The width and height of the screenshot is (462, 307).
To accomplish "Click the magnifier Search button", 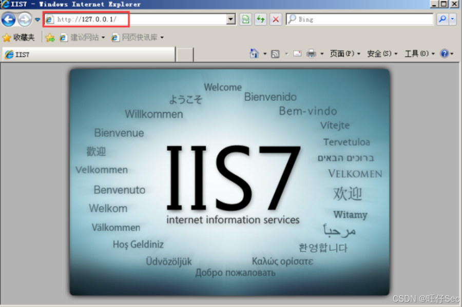I will tap(442, 19).
